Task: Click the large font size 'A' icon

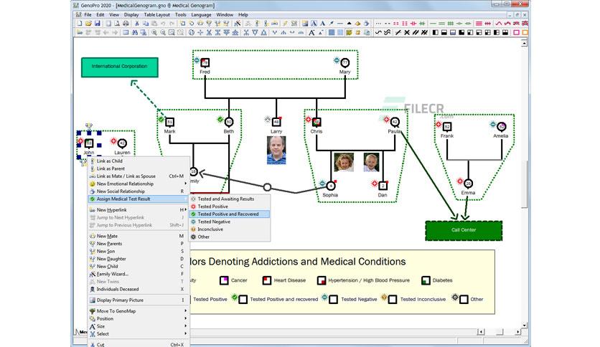Action: pos(311,32)
